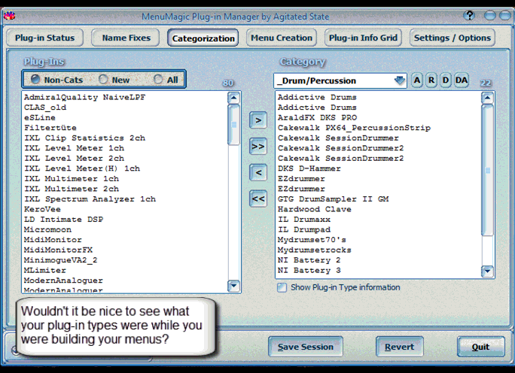Select IXL Level Meter 1ch

pyautogui.click(x=75, y=148)
